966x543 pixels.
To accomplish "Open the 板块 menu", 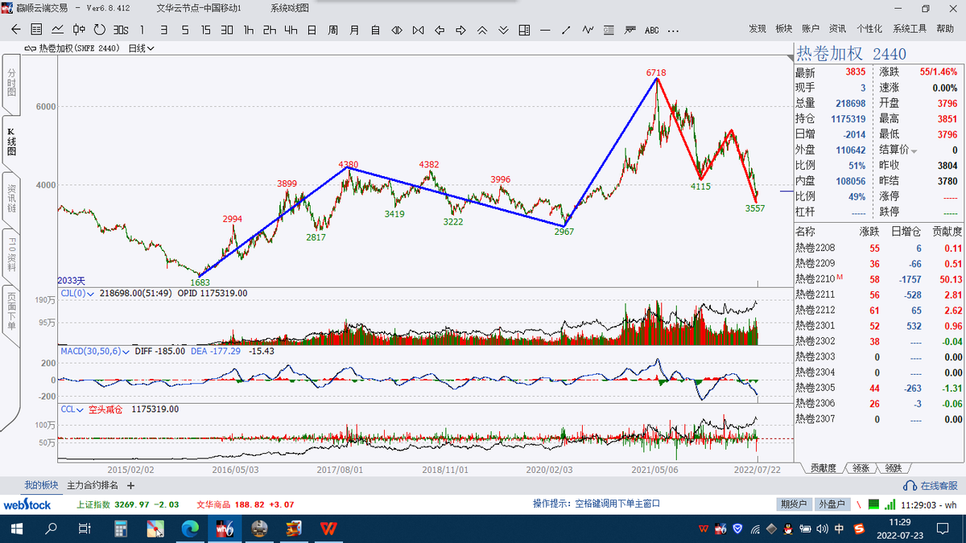I will (x=784, y=29).
